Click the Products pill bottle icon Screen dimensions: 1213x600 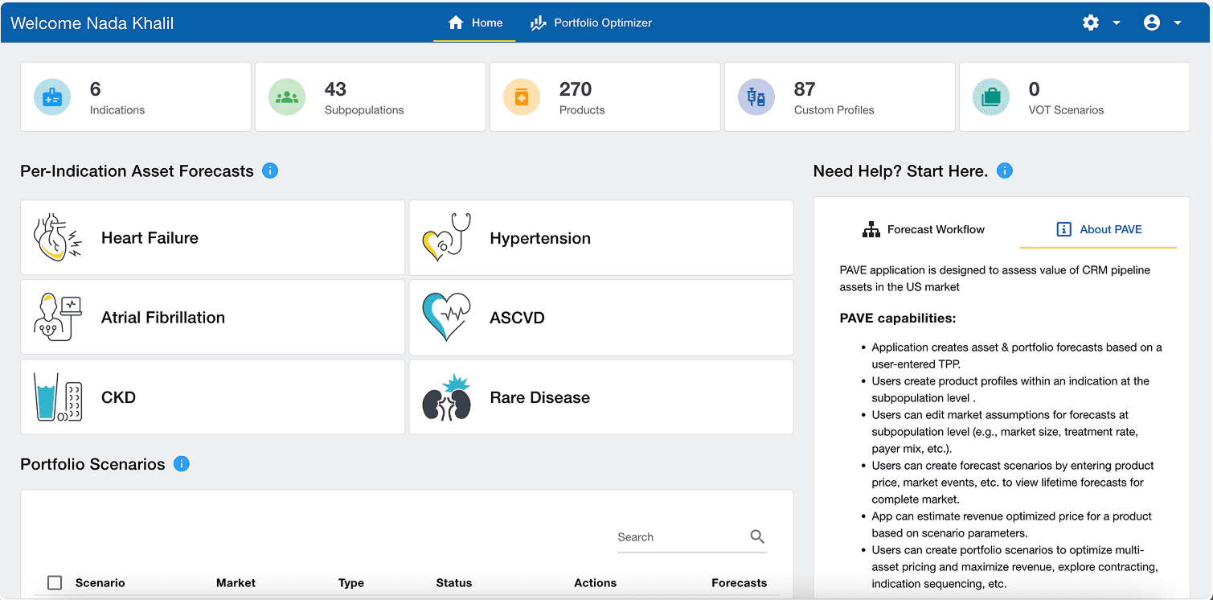(521, 97)
